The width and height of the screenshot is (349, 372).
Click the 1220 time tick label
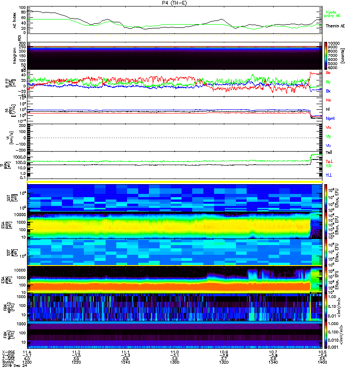(x=76, y=362)
